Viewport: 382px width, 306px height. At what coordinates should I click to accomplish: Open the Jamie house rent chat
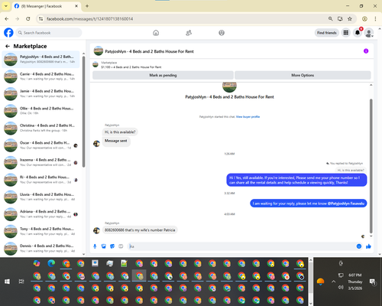(41, 93)
